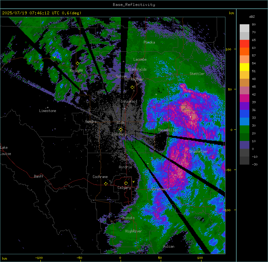Screen dimensions: 268x262
Task: Click the Stettler city label
Action: coord(197,74)
